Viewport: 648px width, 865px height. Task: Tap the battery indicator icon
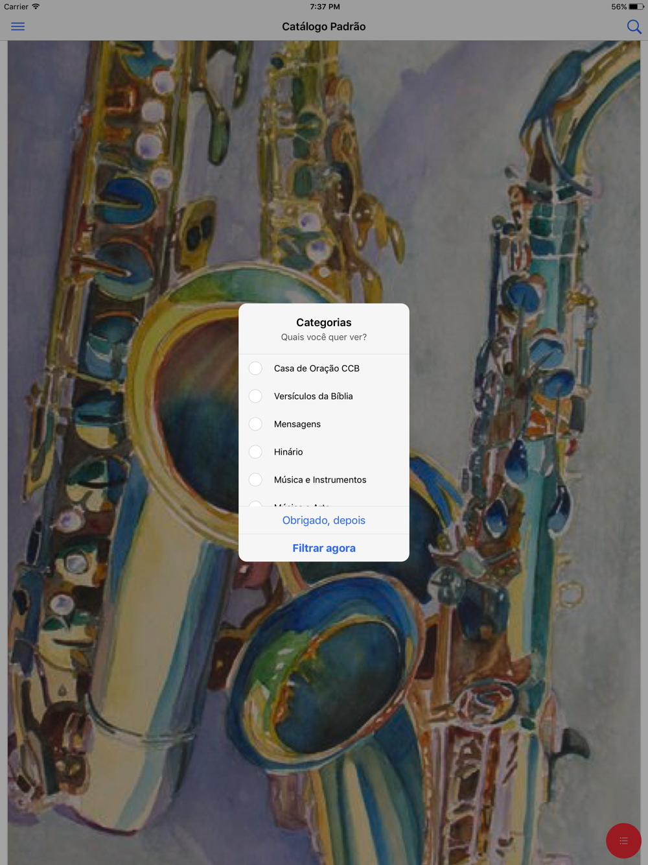pos(636,6)
